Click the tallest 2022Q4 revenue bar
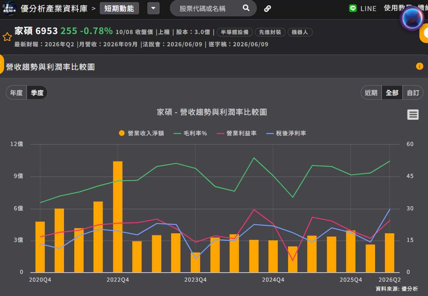428x296 pixels. (x=118, y=217)
